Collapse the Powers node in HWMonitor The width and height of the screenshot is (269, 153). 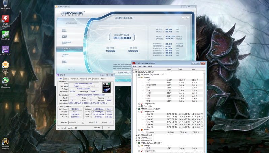click(x=139, y=130)
